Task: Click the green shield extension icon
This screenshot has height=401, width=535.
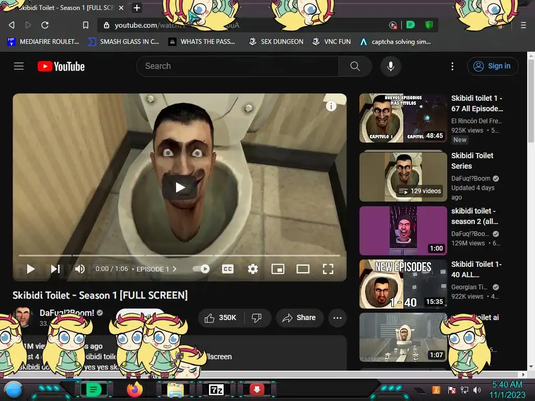Action: (429, 25)
